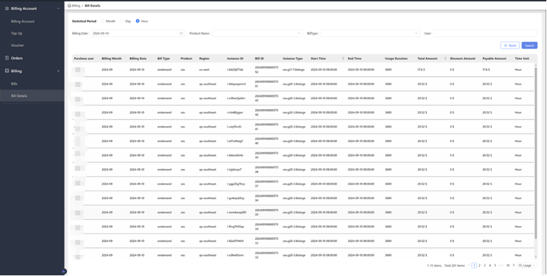Collapse the Billing sidebar group chevron
The width and height of the screenshot is (547, 276).
[x=59, y=71]
